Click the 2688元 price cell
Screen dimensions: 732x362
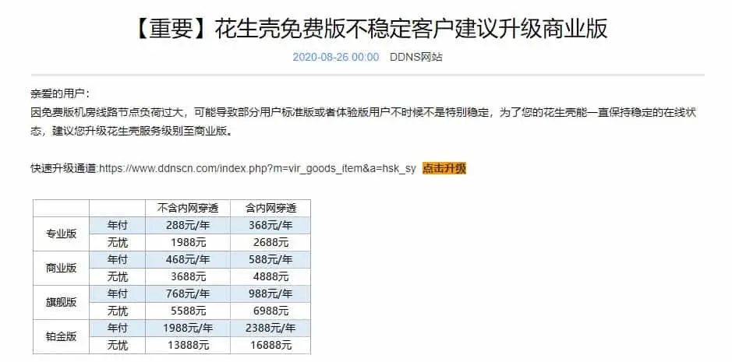pyautogui.click(x=271, y=243)
